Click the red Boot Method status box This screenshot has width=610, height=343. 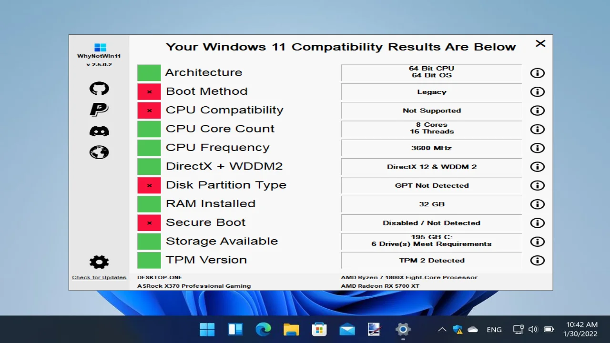[x=149, y=92]
